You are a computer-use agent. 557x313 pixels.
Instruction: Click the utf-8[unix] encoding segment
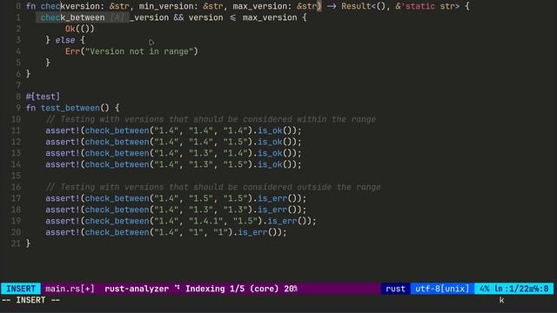pyautogui.click(x=442, y=289)
